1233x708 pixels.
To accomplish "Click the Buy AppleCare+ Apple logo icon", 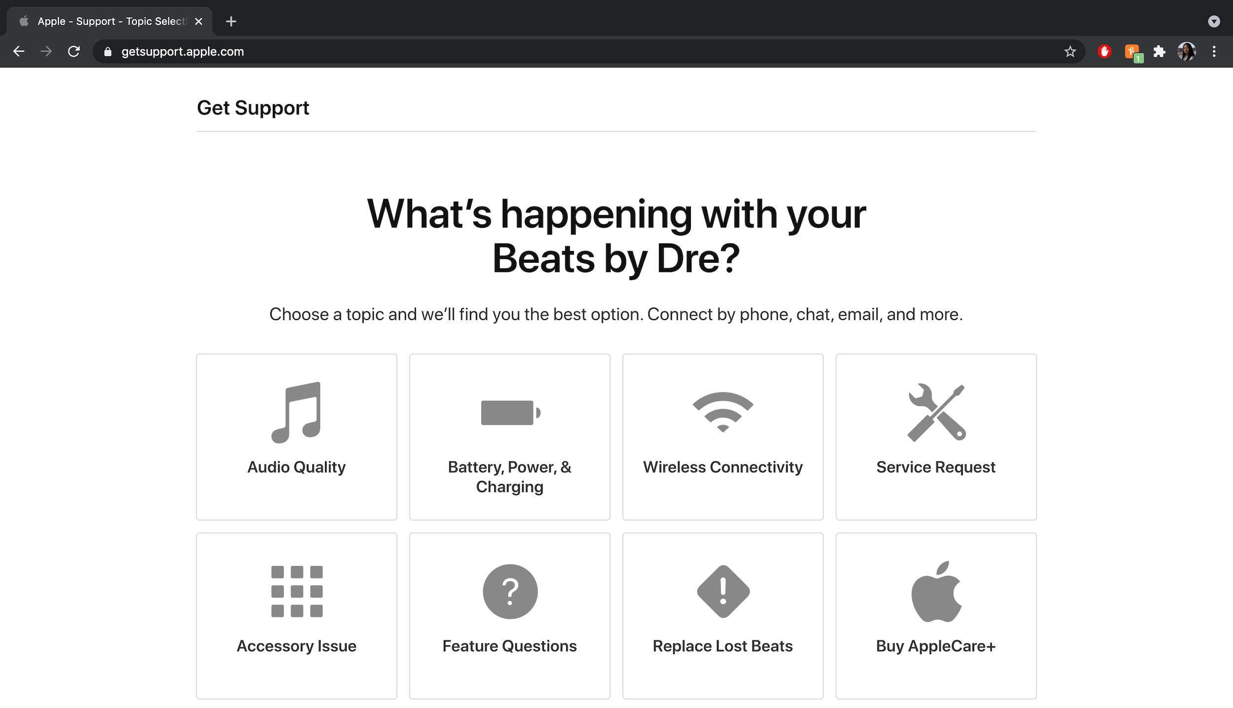I will point(935,590).
